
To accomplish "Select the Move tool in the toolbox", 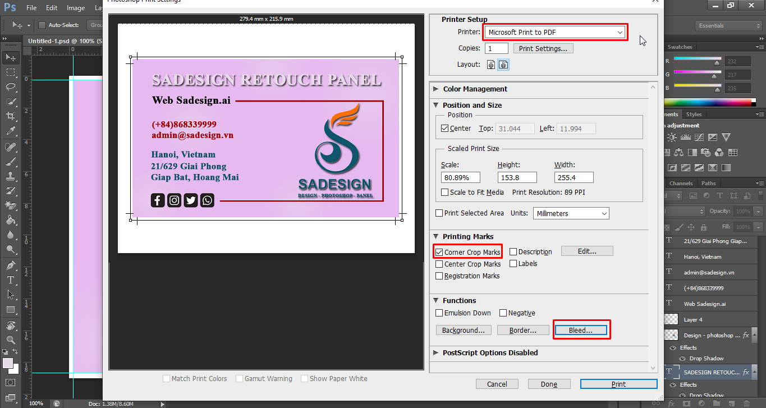I will [x=11, y=57].
